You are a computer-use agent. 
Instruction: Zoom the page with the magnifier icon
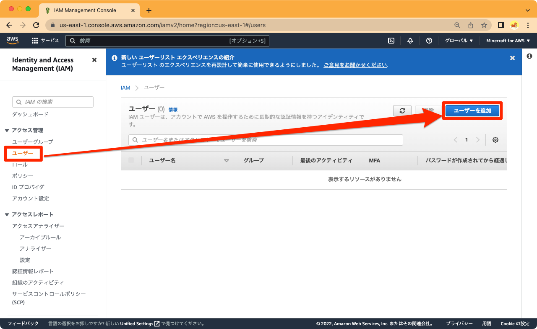[457, 25]
